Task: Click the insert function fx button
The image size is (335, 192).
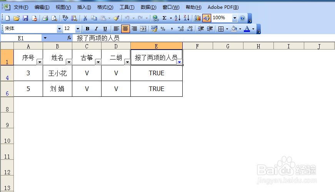Action: coord(69,38)
